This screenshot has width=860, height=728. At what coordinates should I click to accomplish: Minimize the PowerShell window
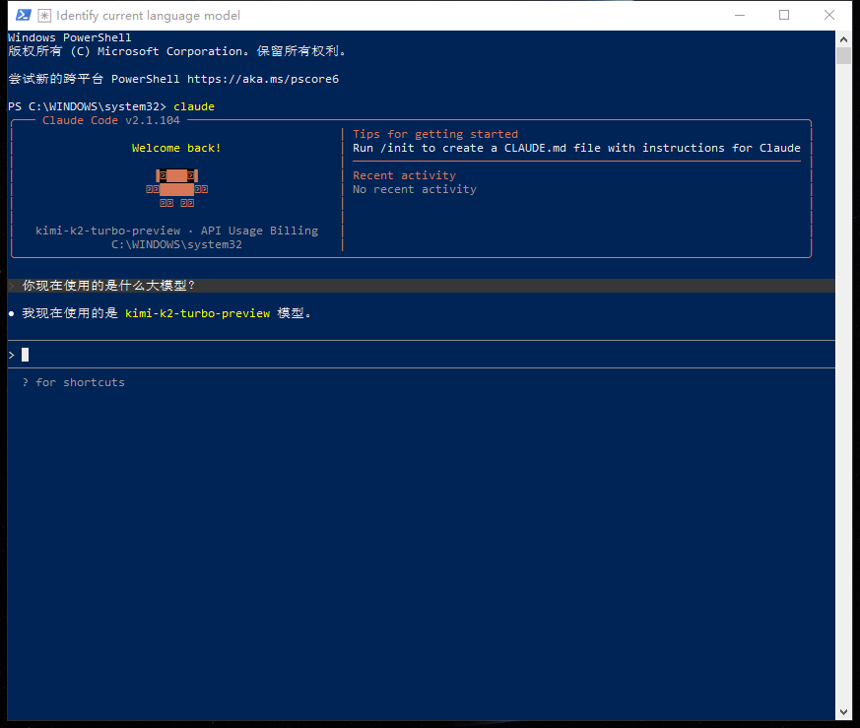click(x=740, y=16)
